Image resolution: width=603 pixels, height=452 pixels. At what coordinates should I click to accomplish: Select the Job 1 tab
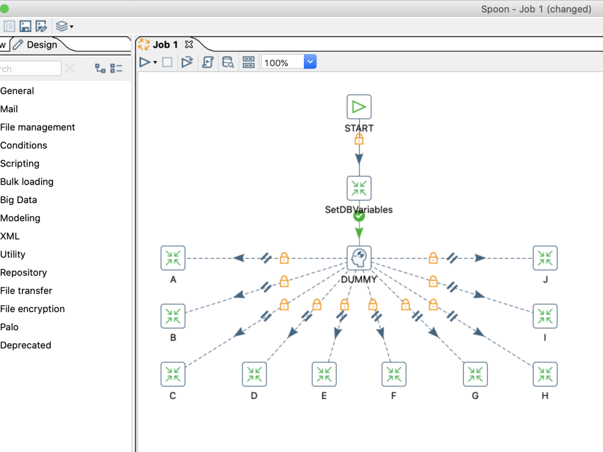pos(163,44)
